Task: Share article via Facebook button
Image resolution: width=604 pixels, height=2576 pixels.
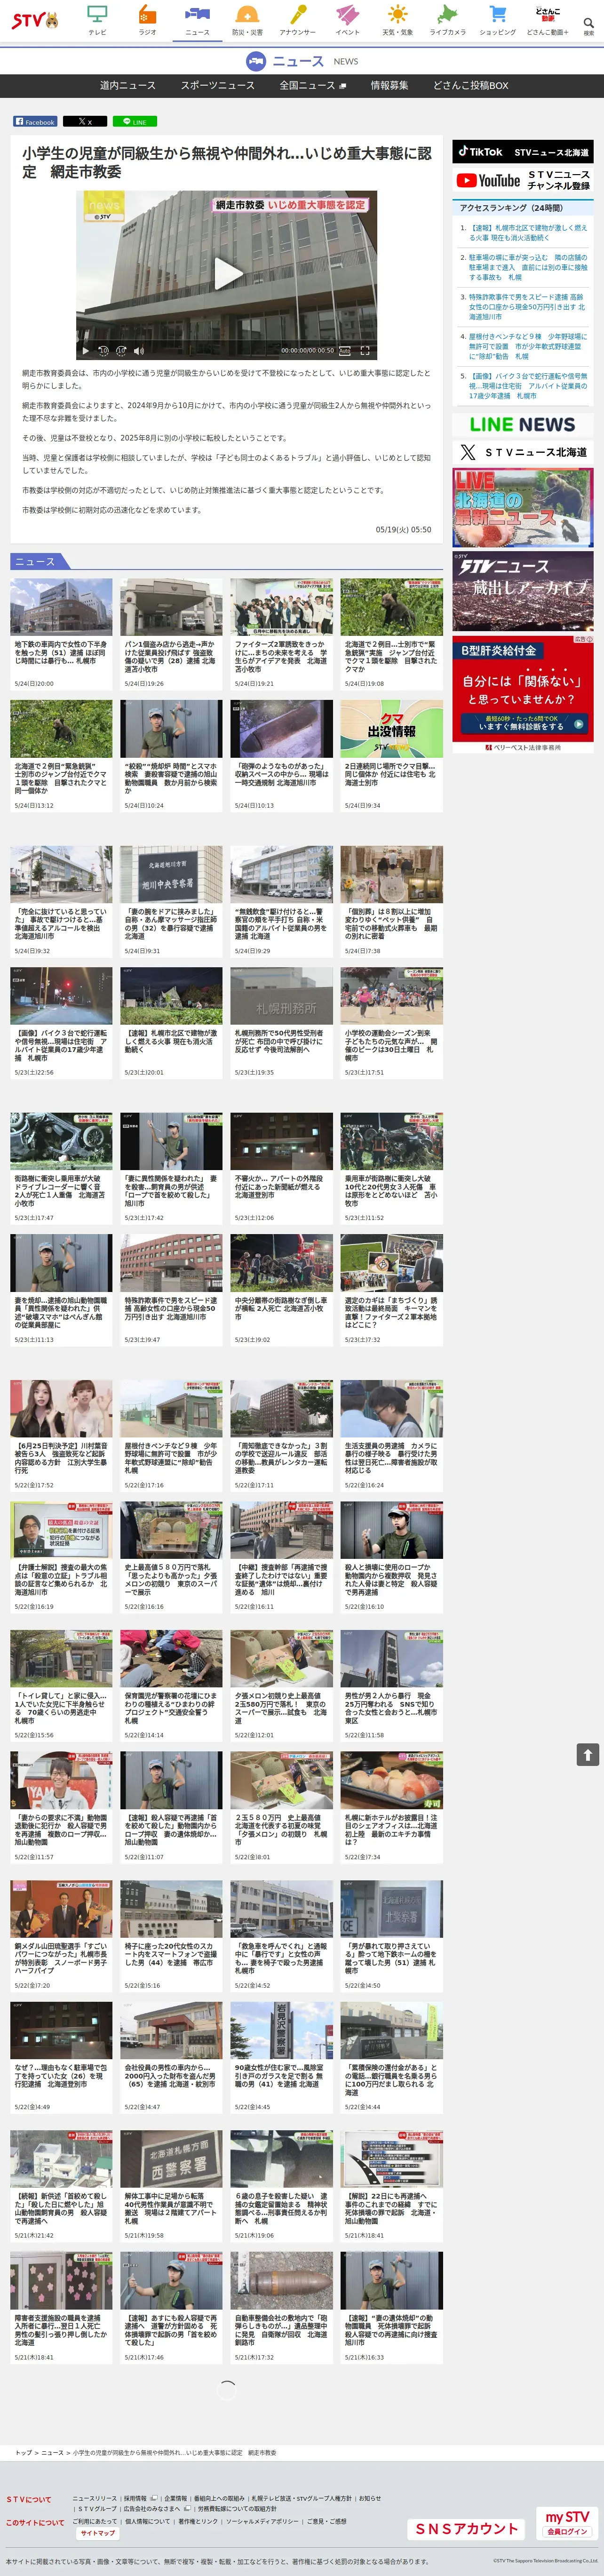Action: 35,122
